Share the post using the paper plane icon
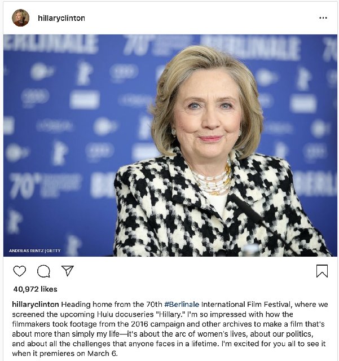This screenshot has height=361, width=339. pyautogui.click(x=68, y=271)
